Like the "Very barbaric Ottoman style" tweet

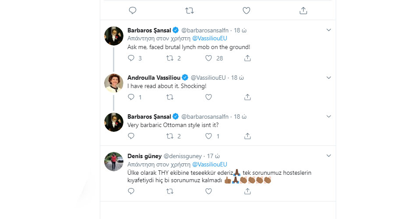coord(208,136)
